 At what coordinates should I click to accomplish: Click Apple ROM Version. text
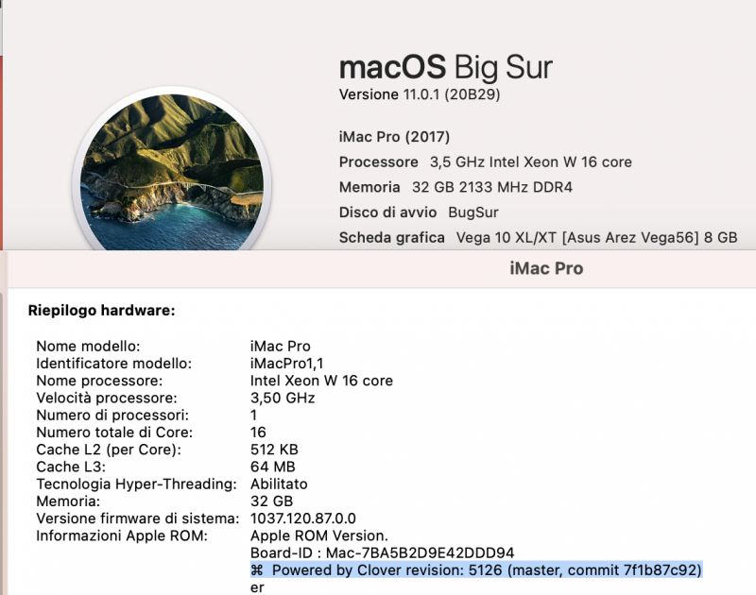[x=319, y=535]
